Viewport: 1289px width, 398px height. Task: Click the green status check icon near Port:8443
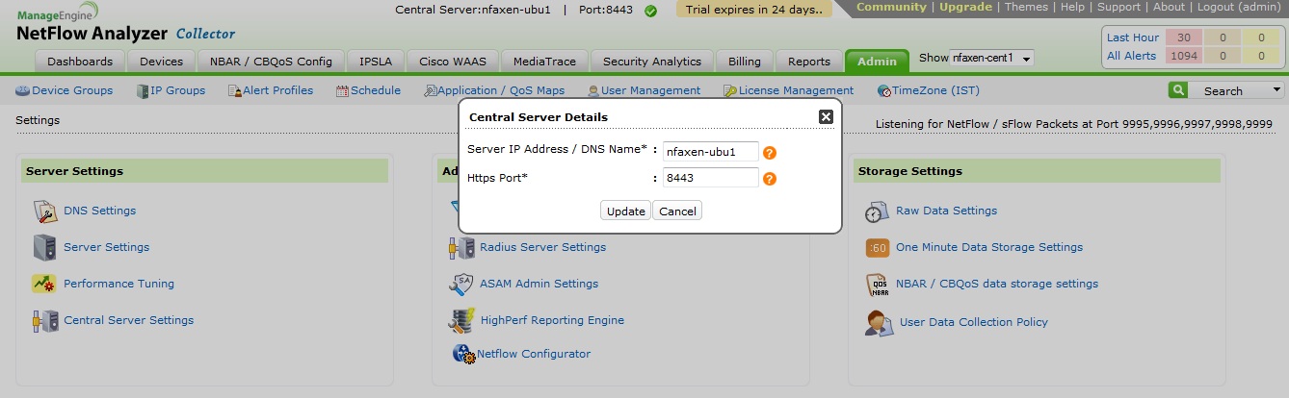point(650,11)
